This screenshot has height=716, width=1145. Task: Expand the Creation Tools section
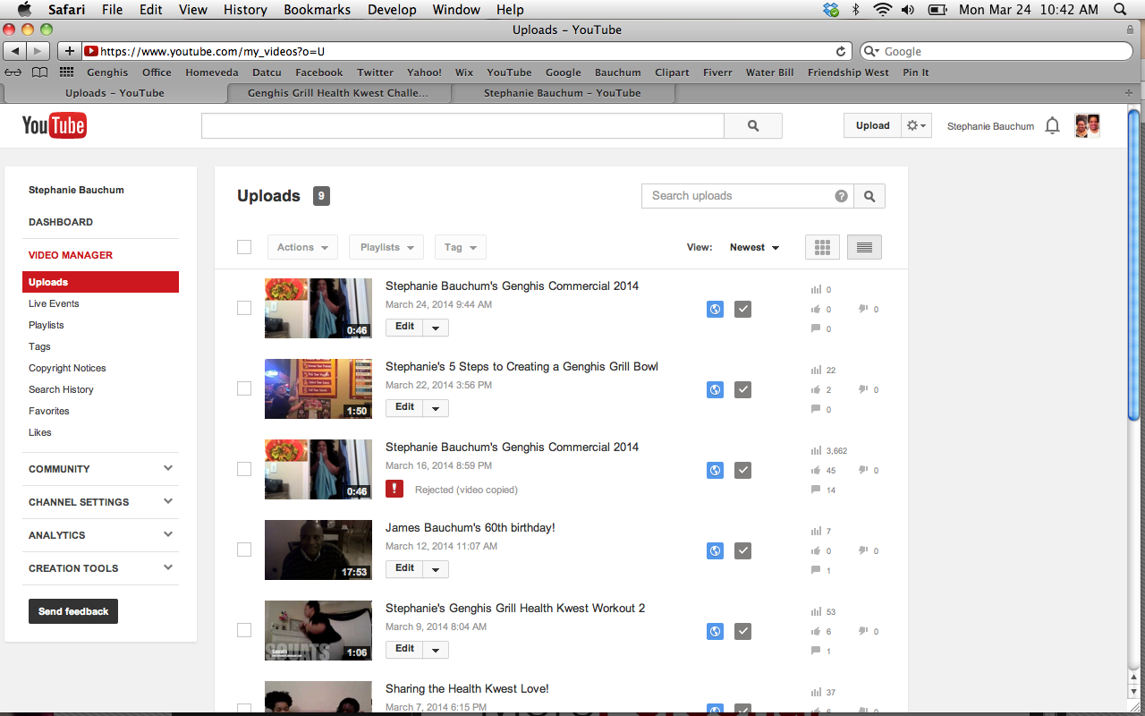(100, 568)
